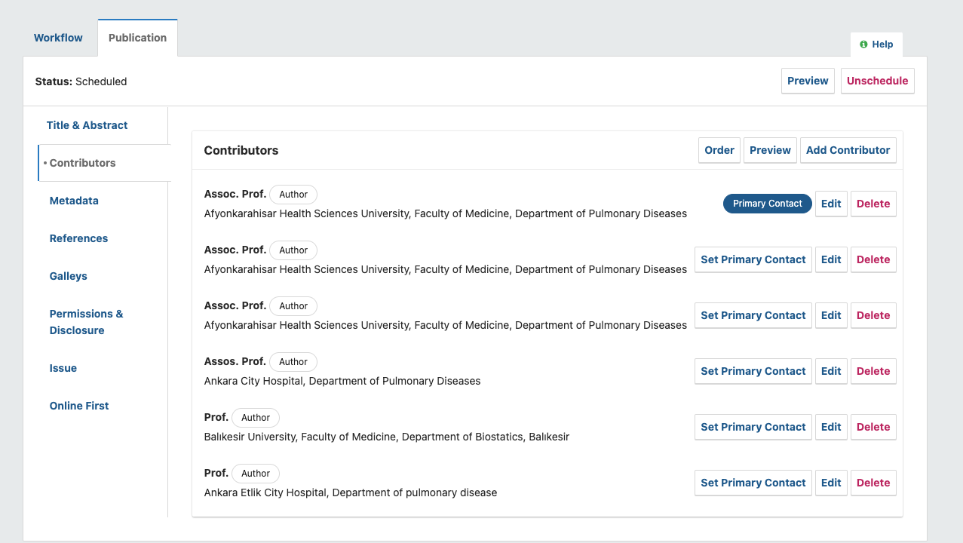Set Ankara City Hospital author as primary contact
The width and height of the screenshot is (963, 543).
(753, 371)
